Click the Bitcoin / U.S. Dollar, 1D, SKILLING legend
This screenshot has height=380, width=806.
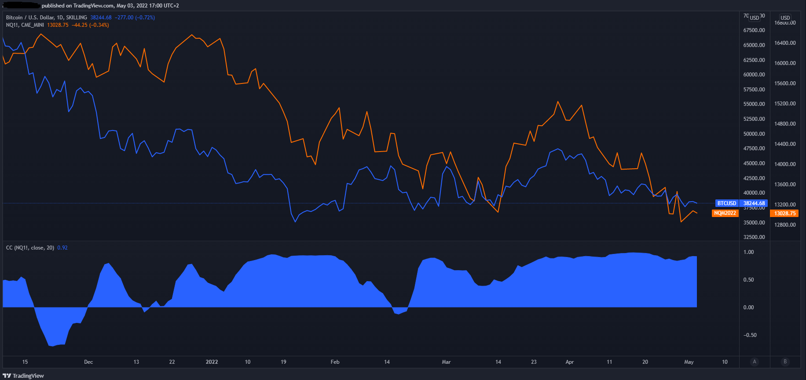46,18
